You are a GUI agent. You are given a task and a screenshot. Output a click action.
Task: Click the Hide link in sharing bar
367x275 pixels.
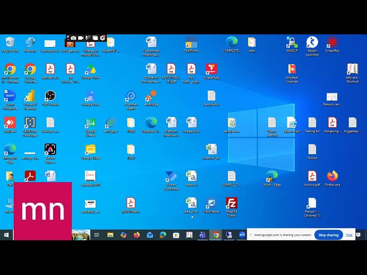349,235
